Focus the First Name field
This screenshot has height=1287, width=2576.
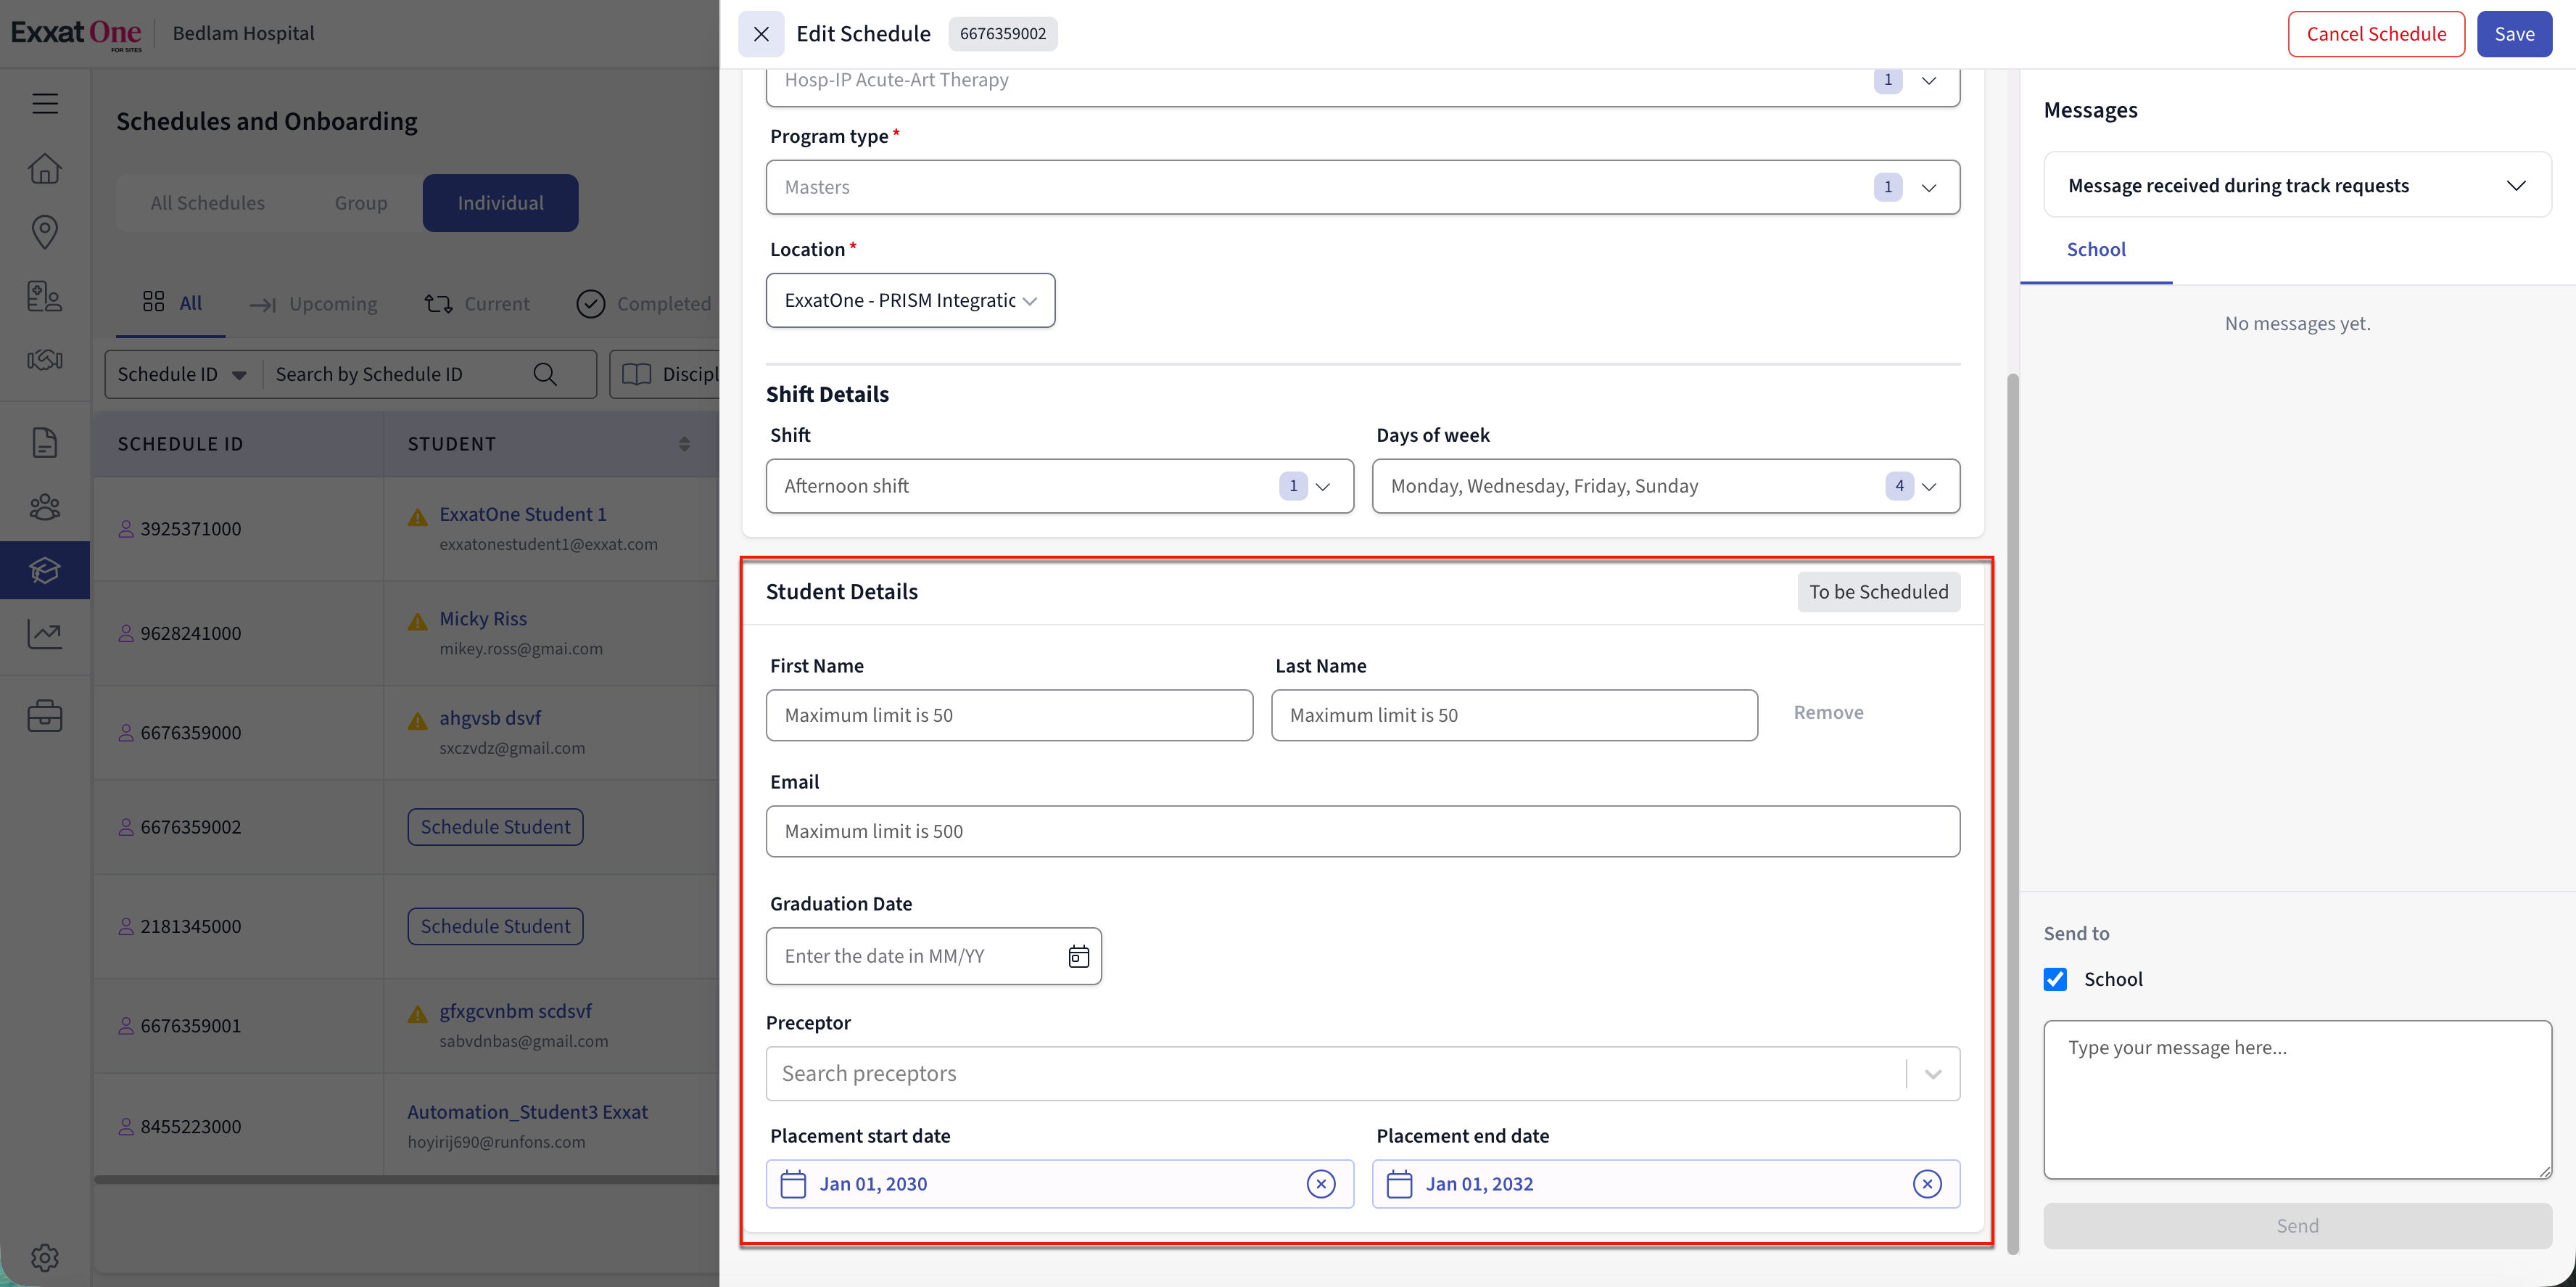[x=1009, y=715]
